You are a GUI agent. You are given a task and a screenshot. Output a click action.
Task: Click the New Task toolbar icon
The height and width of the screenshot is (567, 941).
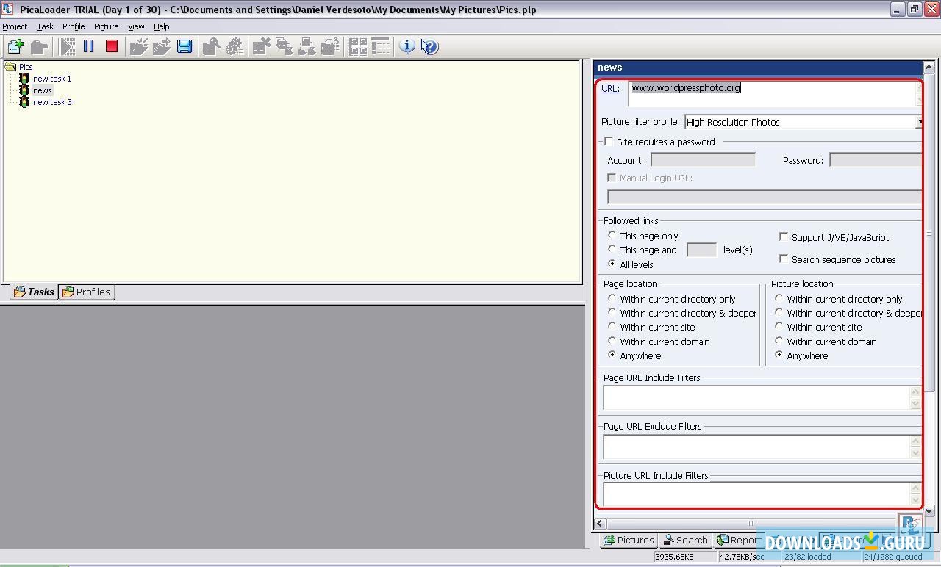point(15,46)
